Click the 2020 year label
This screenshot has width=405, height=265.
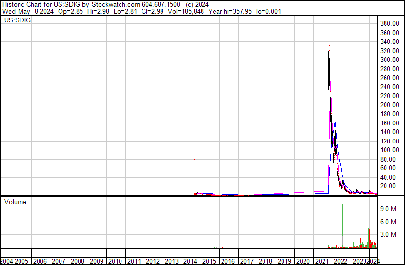pyautogui.click(x=303, y=261)
